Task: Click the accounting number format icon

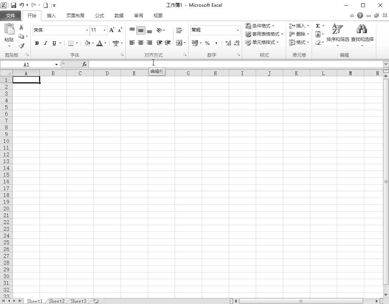Action: tap(195, 43)
